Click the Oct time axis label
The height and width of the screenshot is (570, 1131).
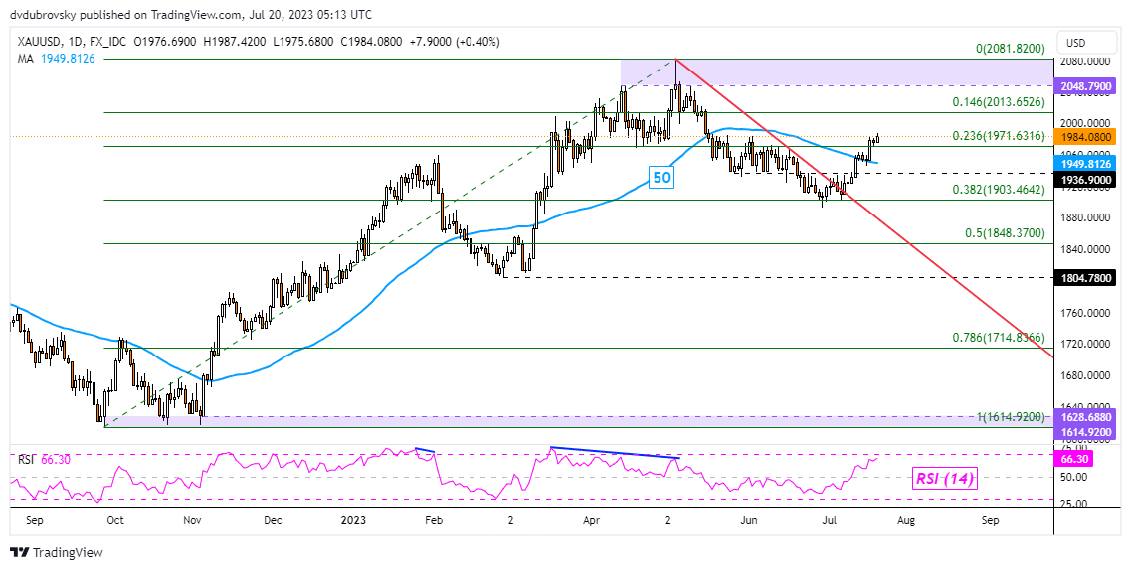click(x=116, y=520)
